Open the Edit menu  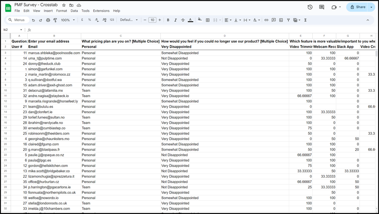coord(27,11)
